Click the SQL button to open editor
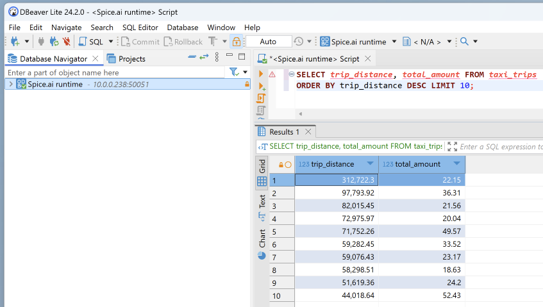 90,42
